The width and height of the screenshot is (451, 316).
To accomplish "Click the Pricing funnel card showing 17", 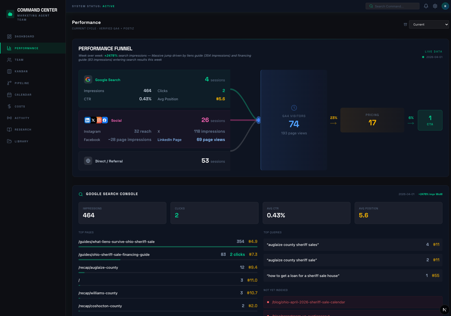I will 372,120.
